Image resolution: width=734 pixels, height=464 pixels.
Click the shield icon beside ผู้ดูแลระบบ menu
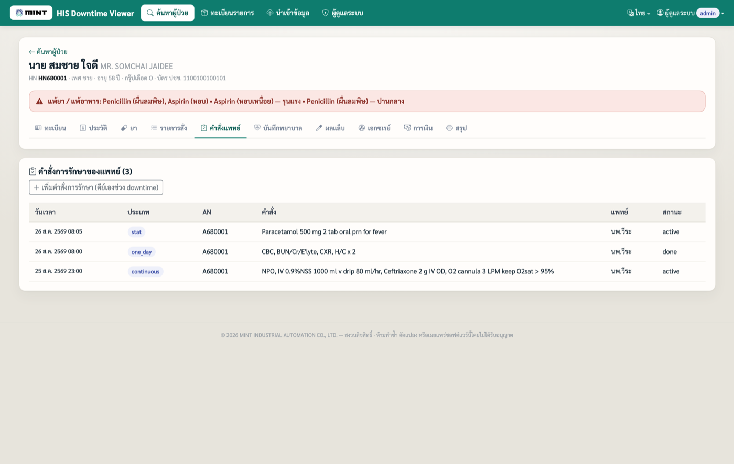pyautogui.click(x=325, y=13)
